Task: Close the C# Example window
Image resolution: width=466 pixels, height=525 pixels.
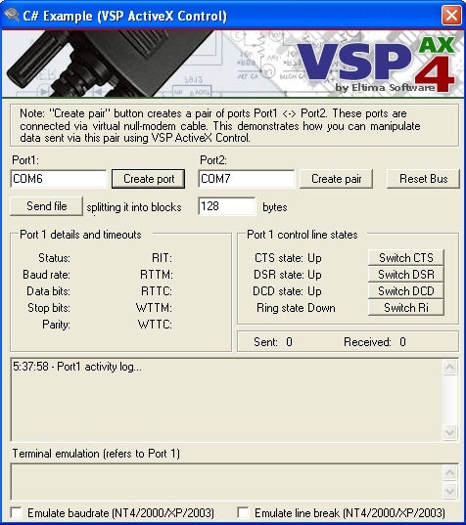Action: [x=451, y=16]
